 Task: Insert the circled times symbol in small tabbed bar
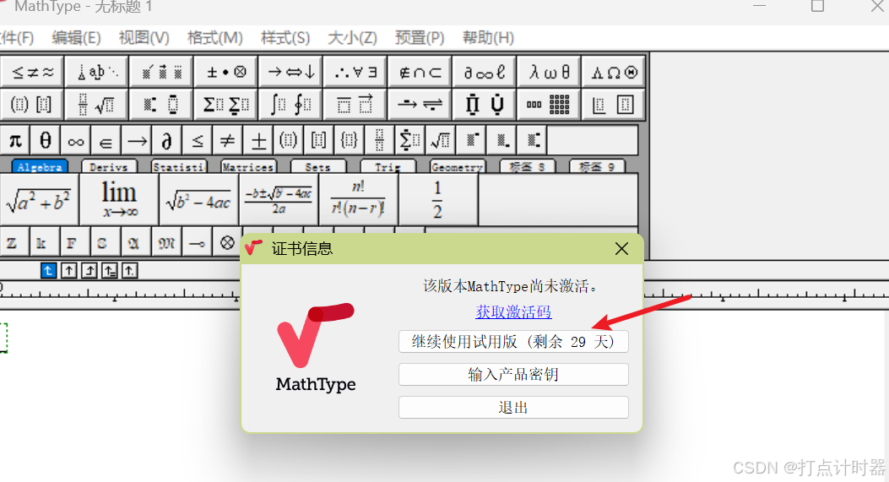(227, 243)
